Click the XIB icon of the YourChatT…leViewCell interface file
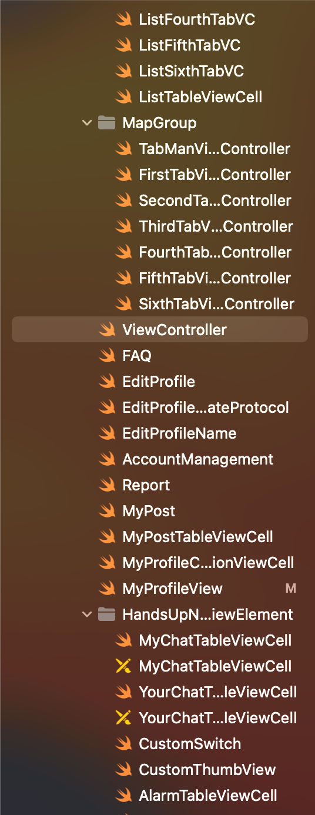 123,718
